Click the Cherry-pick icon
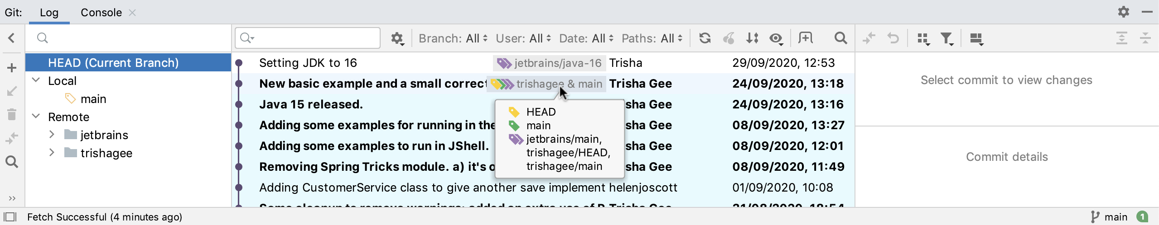 [729, 38]
